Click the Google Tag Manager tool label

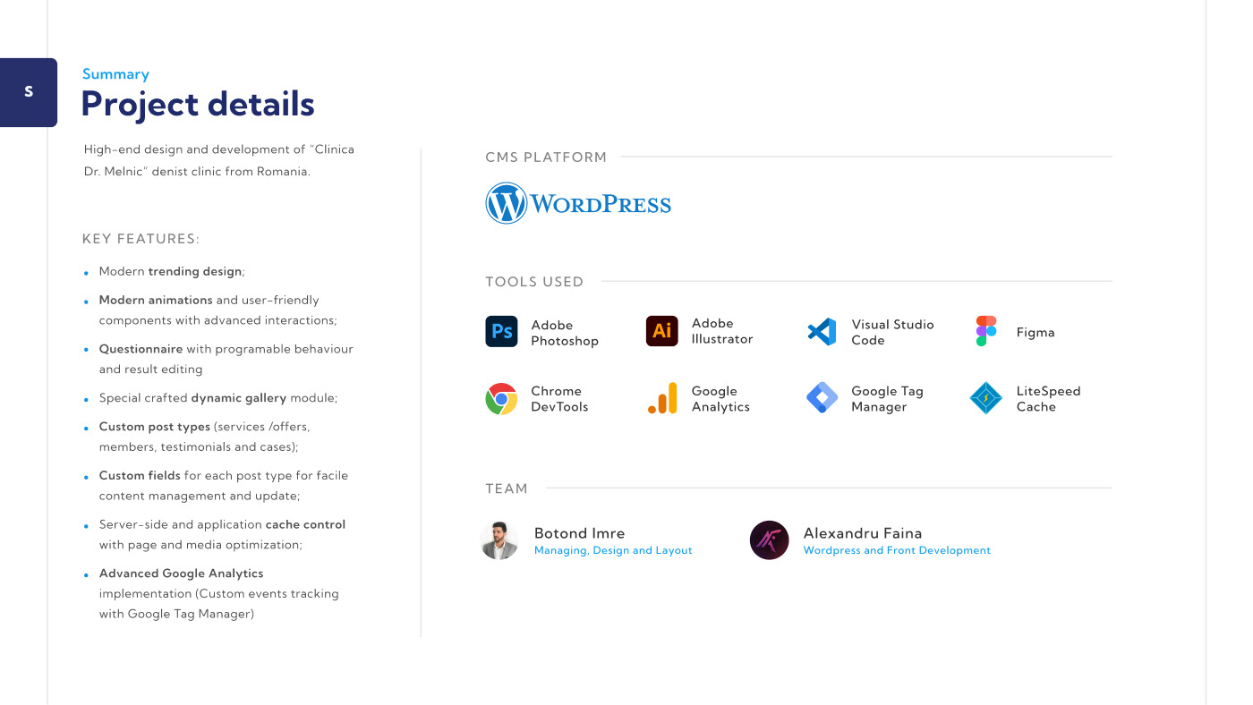[887, 399]
